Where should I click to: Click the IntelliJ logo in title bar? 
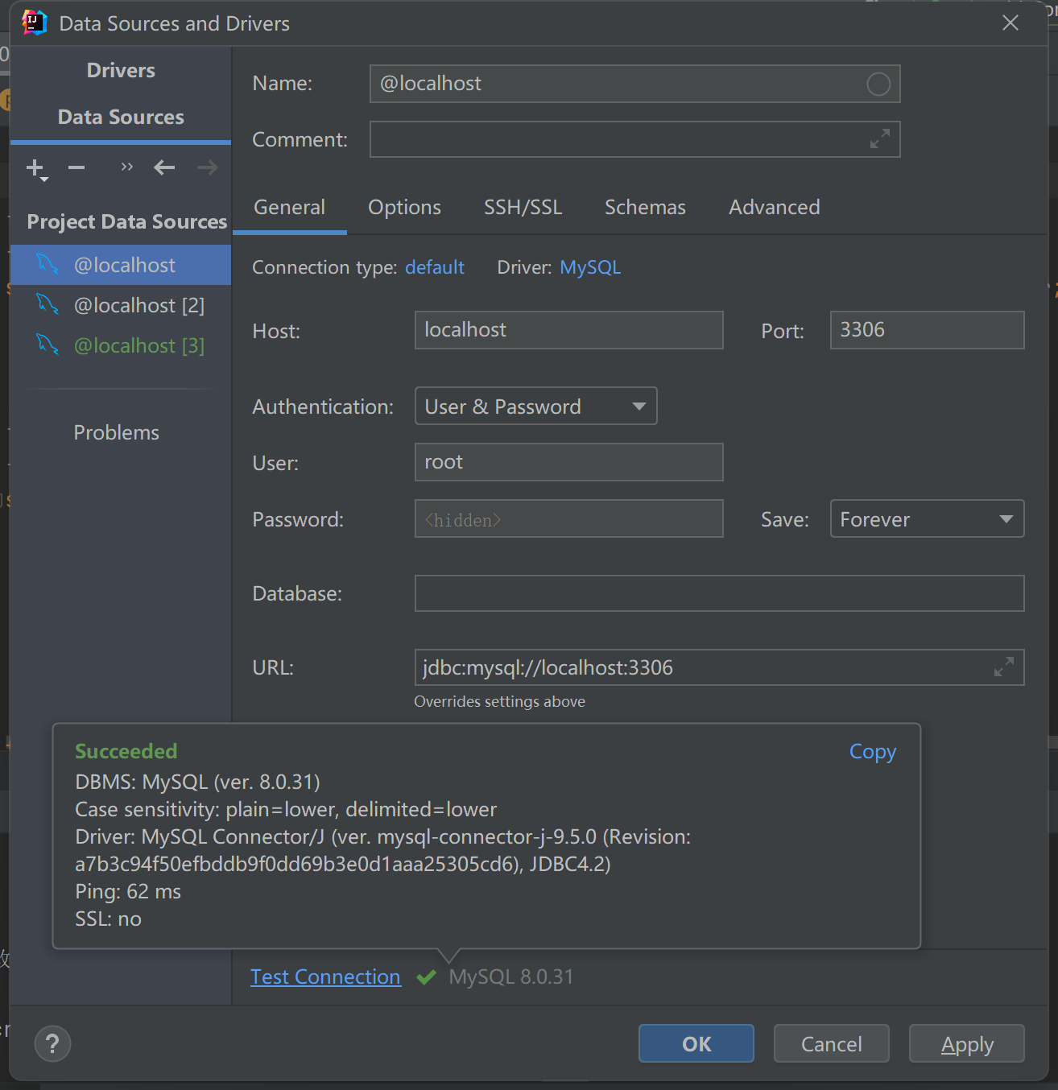click(x=35, y=23)
